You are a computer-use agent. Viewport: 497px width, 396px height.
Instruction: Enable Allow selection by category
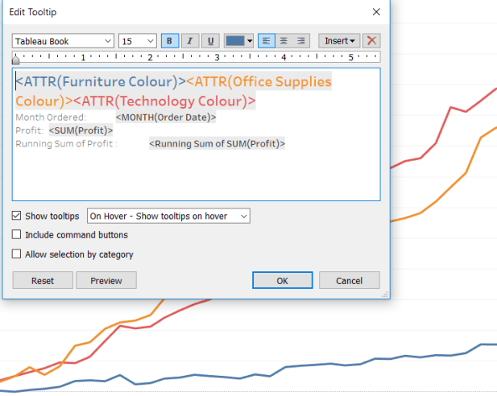coord(16,254)
